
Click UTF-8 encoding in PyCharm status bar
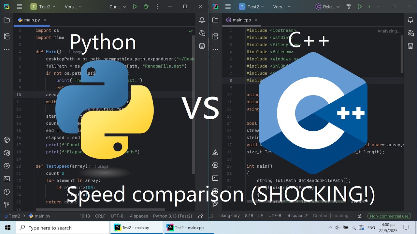[117, 216]
